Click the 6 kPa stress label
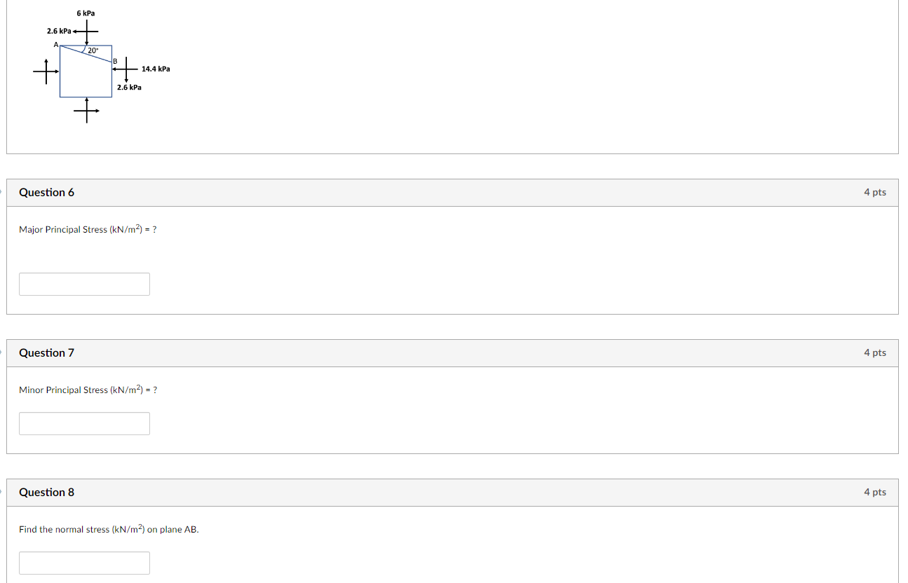Viewport: 908px width, 583px height. tap(86, 12)
